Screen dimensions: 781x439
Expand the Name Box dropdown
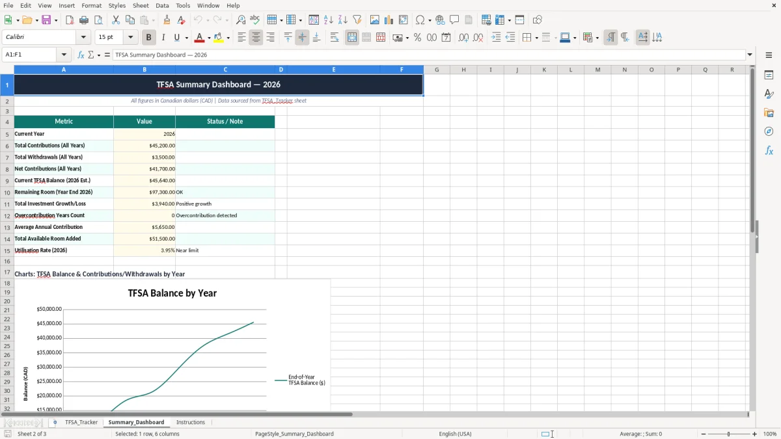pyautogui.click(x=64, y=55)
